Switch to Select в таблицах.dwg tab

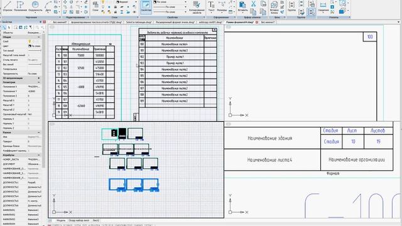139,23
